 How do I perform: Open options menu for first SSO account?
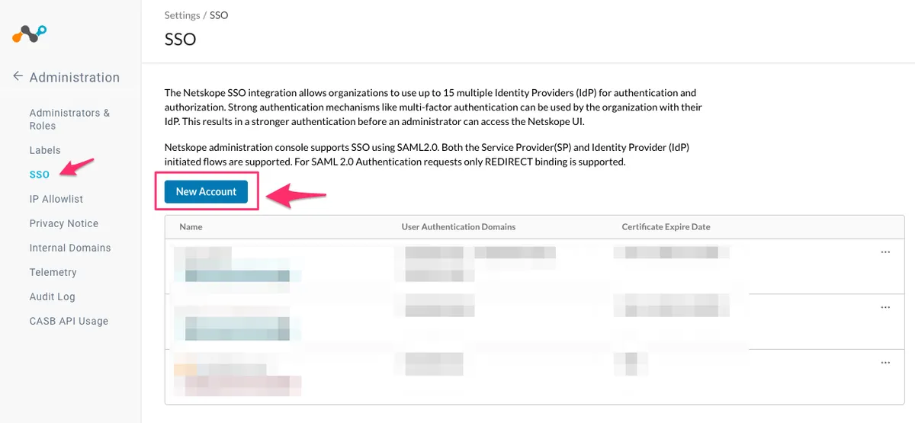tap(885, 252)
